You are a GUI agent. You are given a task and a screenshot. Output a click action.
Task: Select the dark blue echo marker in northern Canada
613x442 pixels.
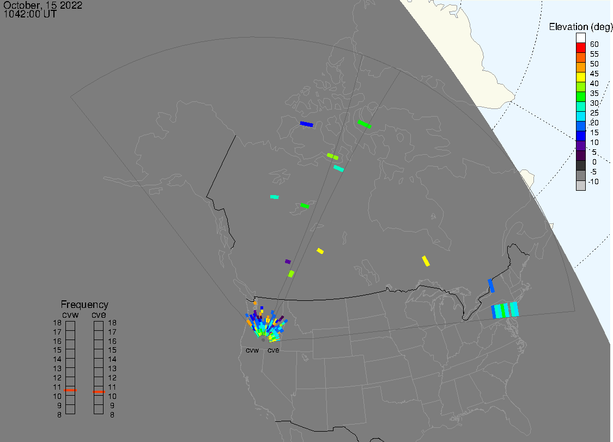(x=307, y=124)
